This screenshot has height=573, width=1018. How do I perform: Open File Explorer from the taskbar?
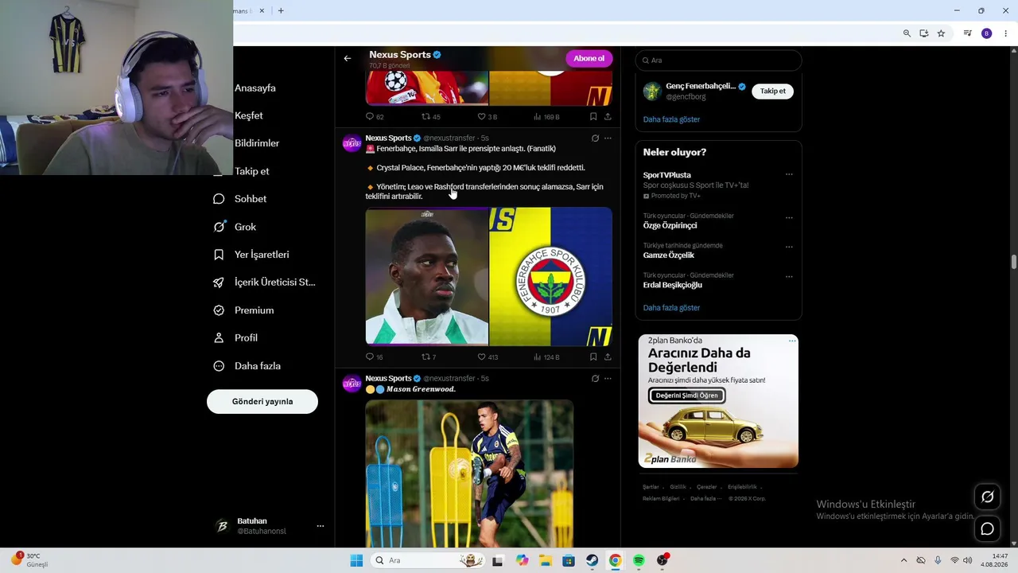coord(546,560)
